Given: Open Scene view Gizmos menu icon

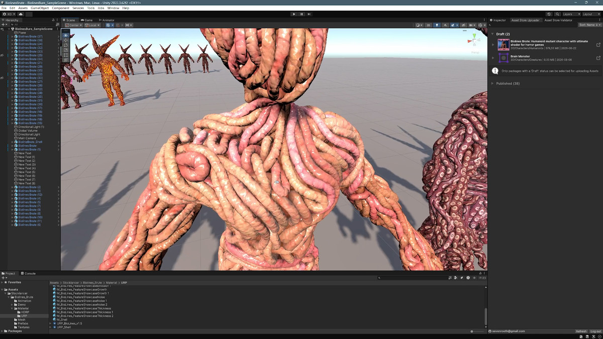Looking at the screenshot, I should pos(481,25).
